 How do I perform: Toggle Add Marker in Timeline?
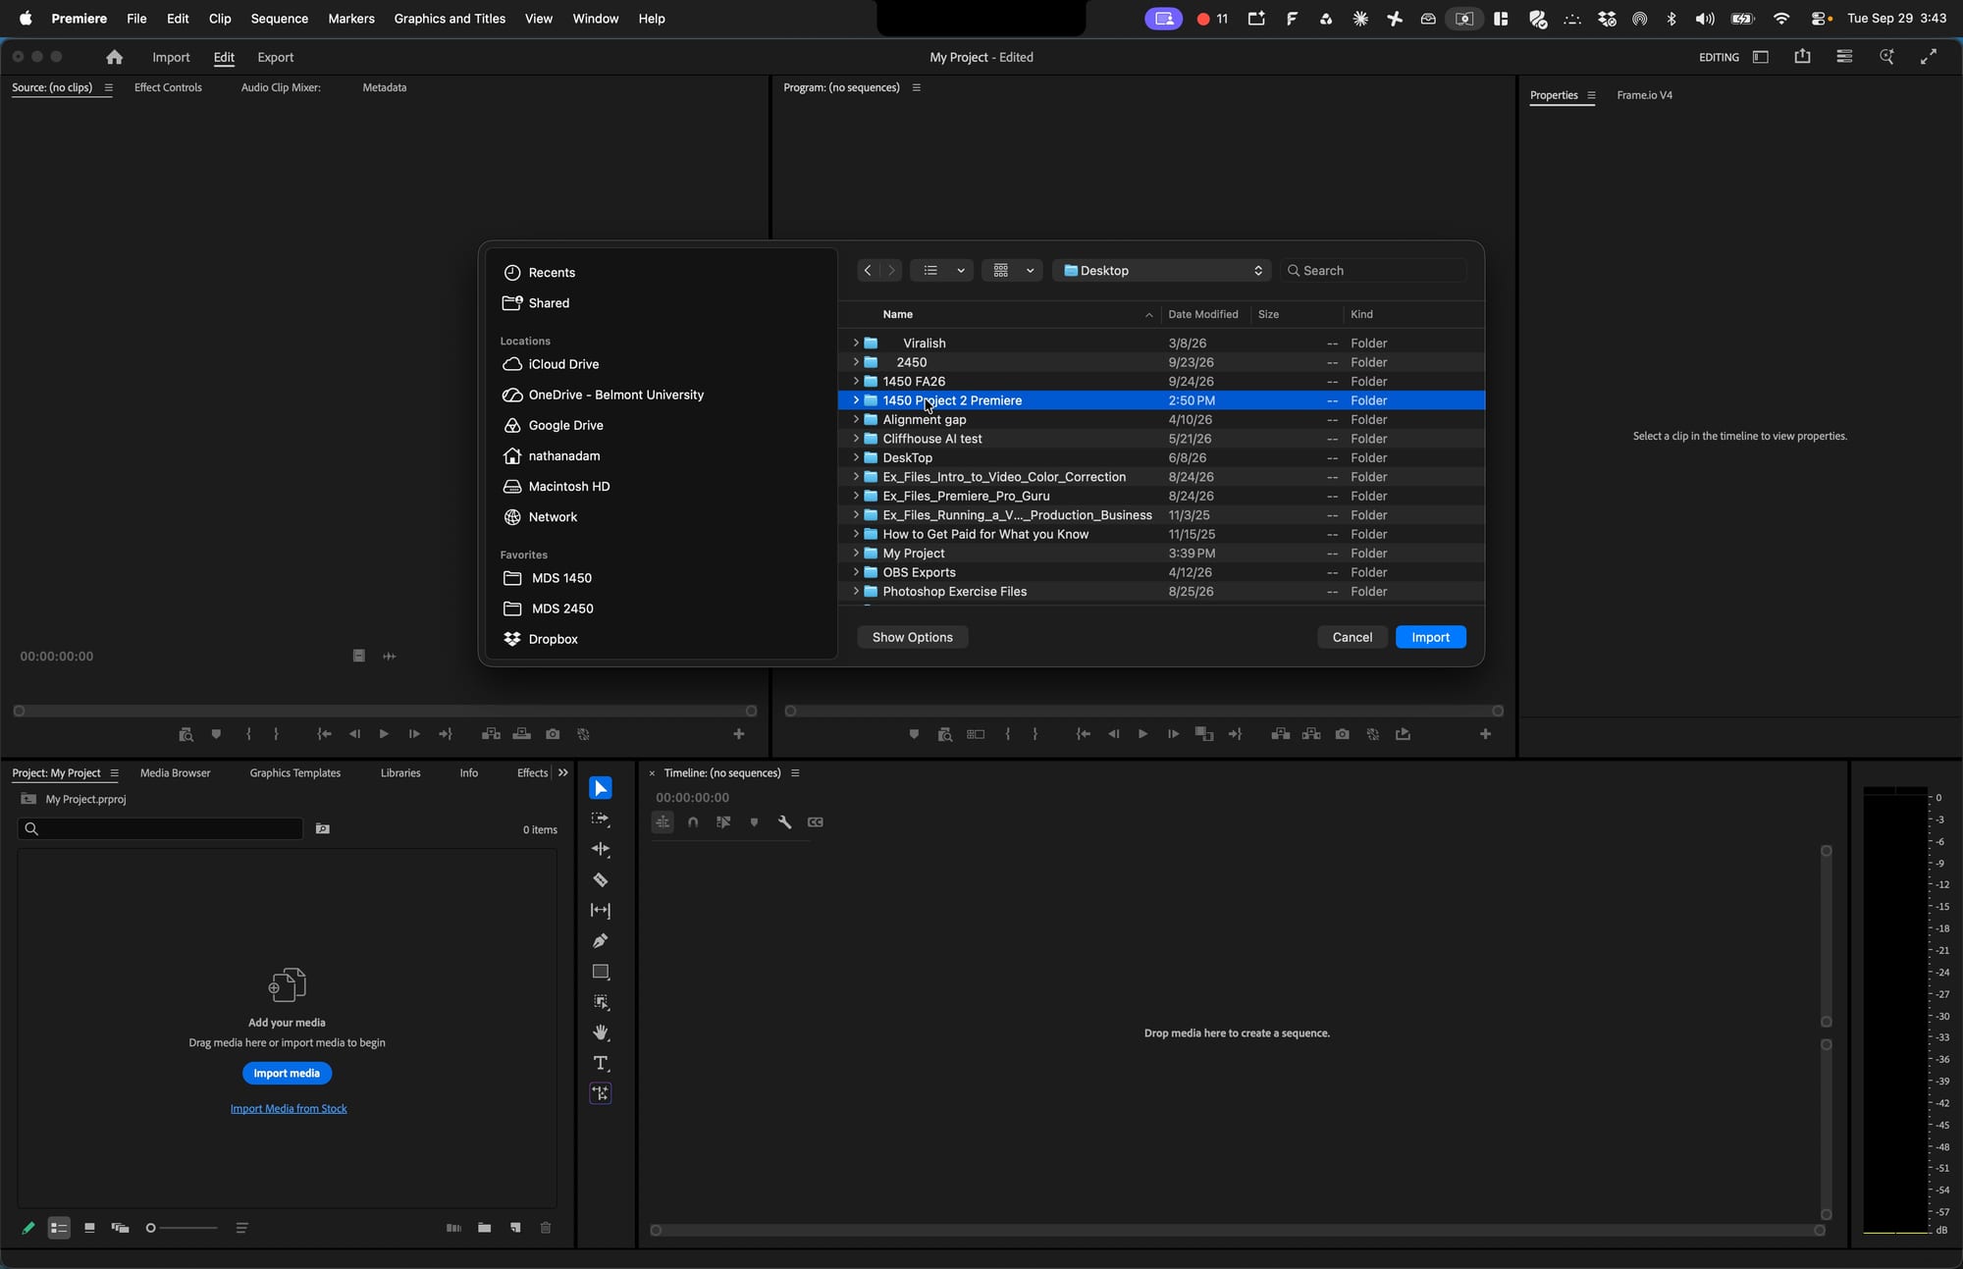pyautogui.click(x=754, y=822)
